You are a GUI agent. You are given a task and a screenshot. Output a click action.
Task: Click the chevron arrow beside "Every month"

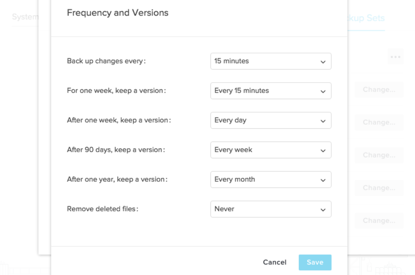[x=323, y=180]
